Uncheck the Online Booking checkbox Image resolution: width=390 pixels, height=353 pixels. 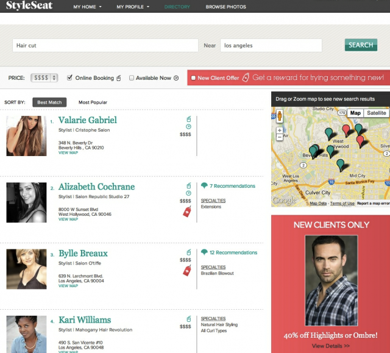tap(69, 77)
